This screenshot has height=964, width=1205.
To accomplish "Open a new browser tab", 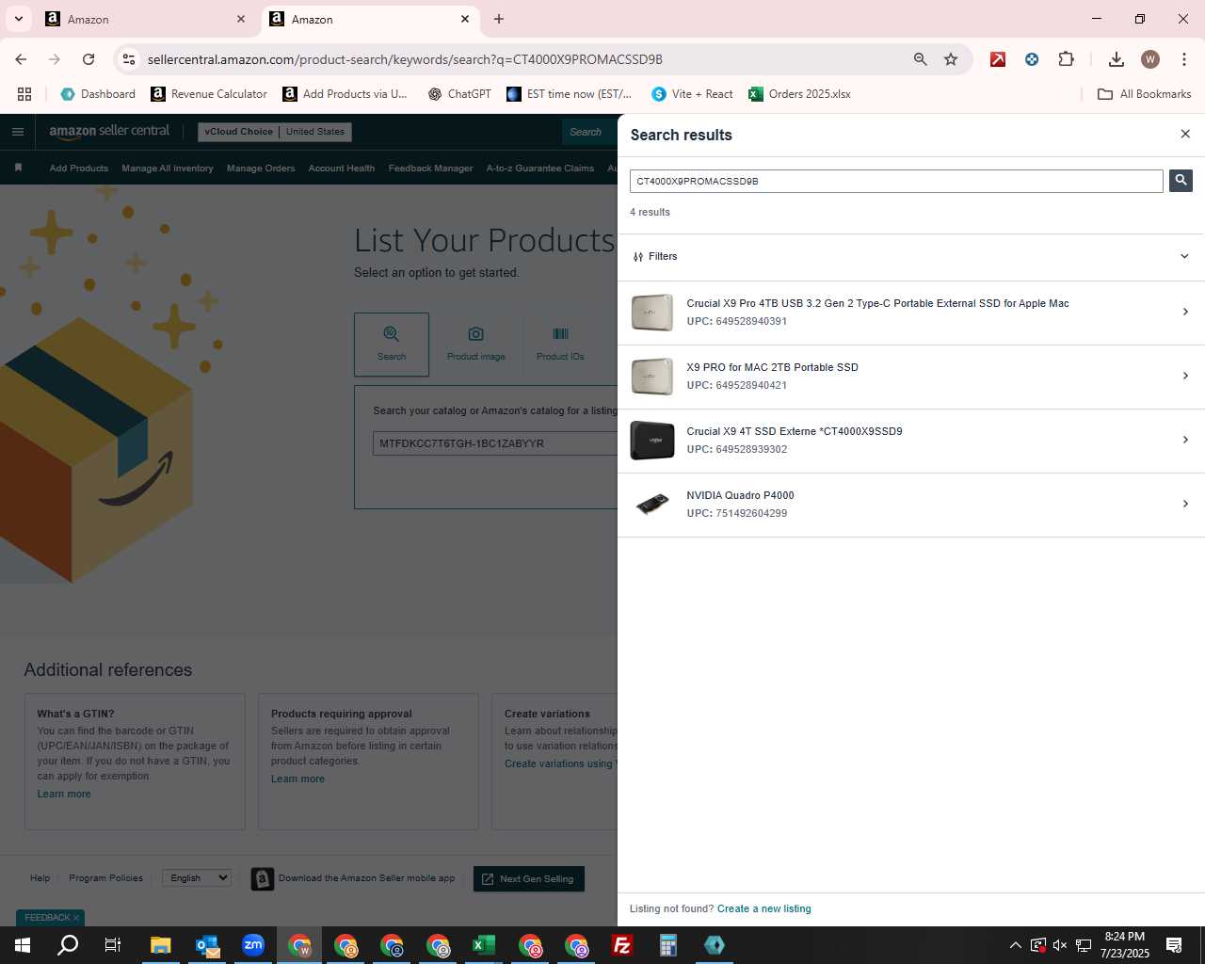I will tap(499, 19).
